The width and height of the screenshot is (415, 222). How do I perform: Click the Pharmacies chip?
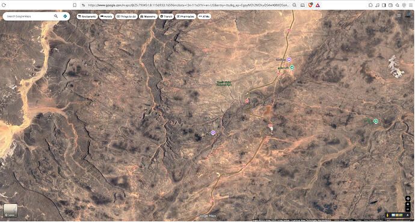click(x=185, y=16)
